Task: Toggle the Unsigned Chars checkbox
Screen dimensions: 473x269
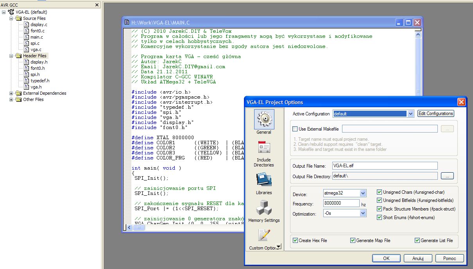Action: pyautogui.click(x=380, y=192)
